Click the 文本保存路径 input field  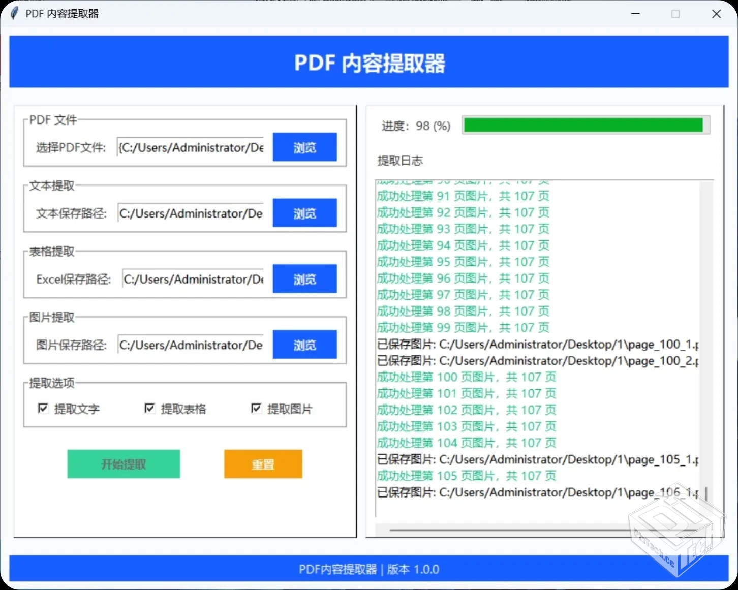point(191,213)
